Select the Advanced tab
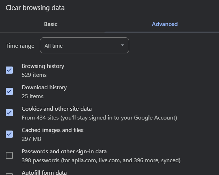219x175 pixels. (165, 24)
